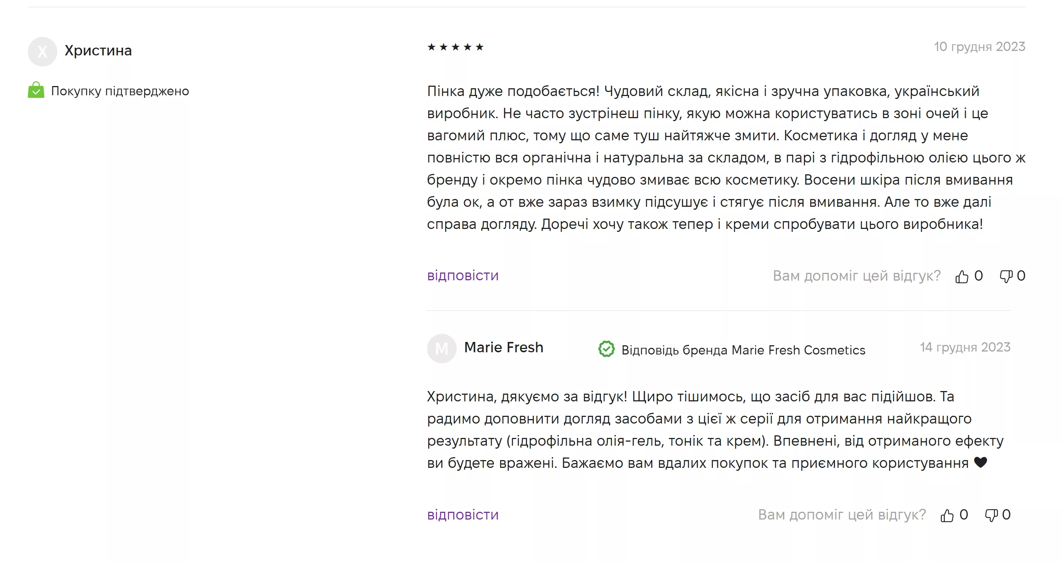Image resolution: width=1062 pixels, height=562 pixels.
Task: Click відповісти under Marie Fresh reply
Action: pos(463,515)
